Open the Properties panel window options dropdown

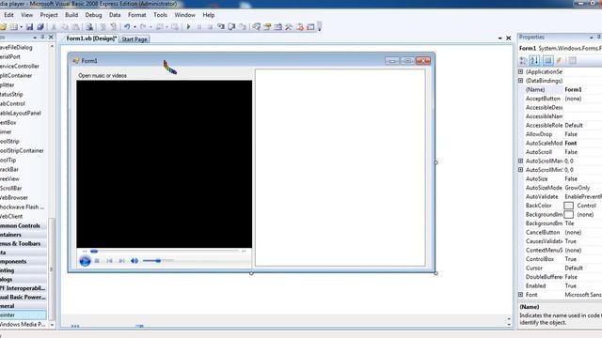[591, 38]
